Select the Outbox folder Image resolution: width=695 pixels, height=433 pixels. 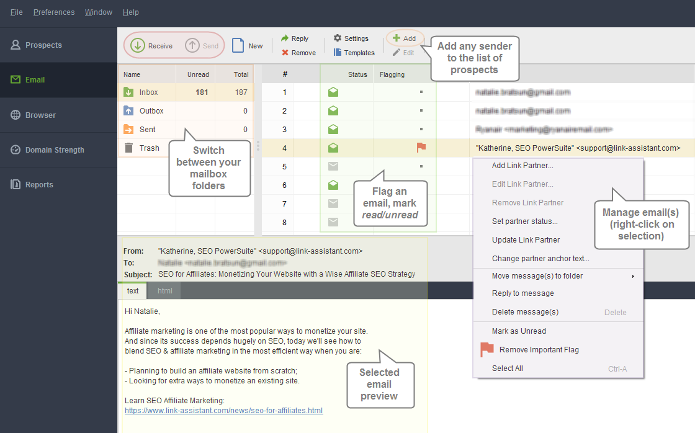[x=186, y=111]
